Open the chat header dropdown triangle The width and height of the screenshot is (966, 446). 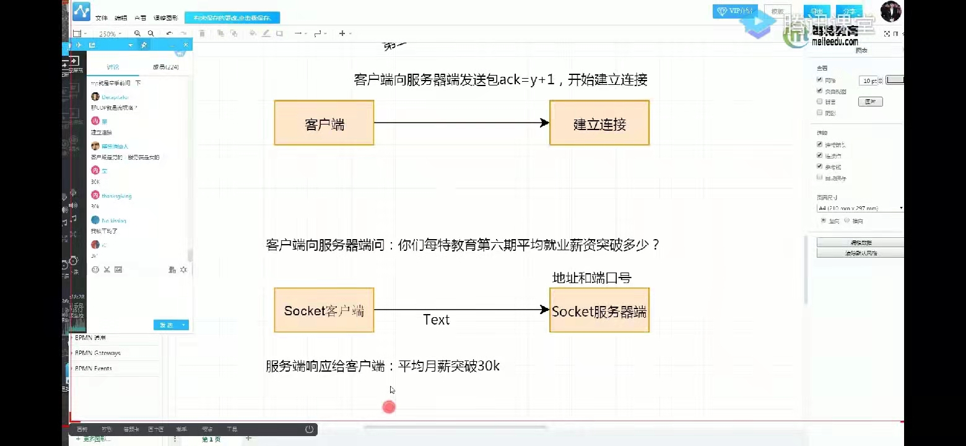[130, 45]
